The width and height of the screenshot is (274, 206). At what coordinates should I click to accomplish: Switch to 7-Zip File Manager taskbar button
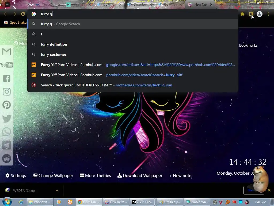[x=143, y=202]
